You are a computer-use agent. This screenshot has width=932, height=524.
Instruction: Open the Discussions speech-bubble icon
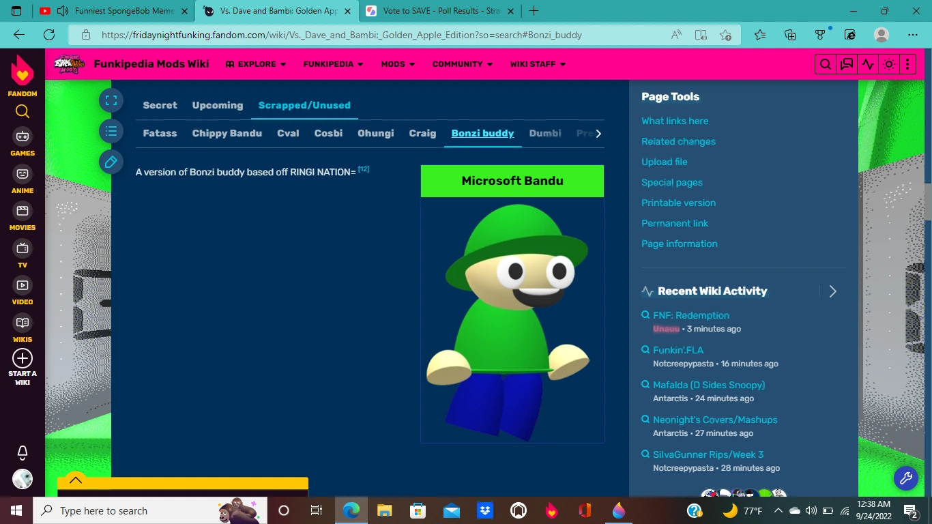(x=846, y=63)
